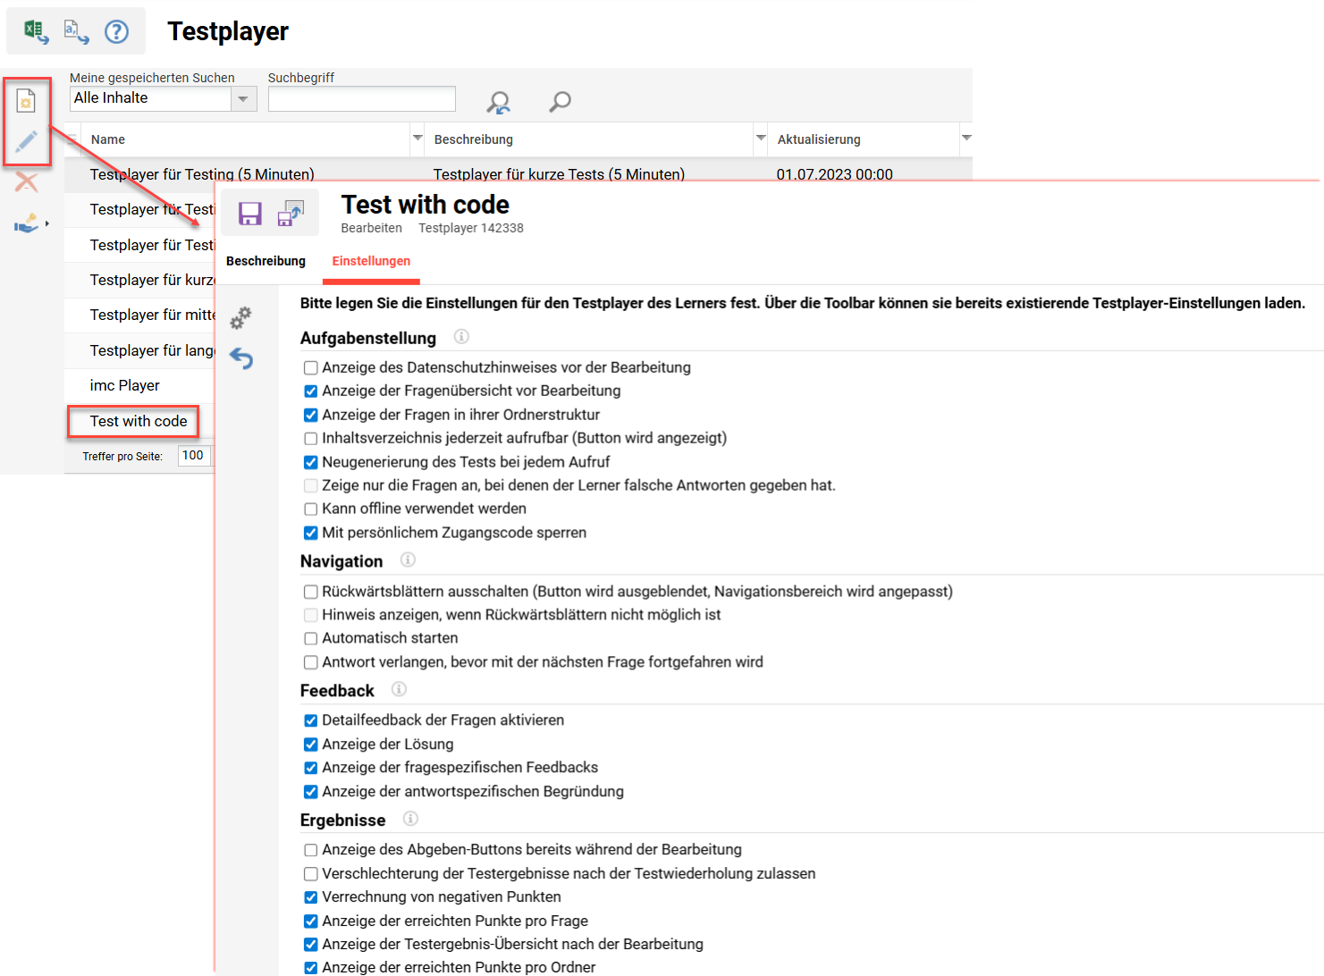Expand the assign icon submenu arrow
The image size is (1324, 976).
click(x=46, y=223)
